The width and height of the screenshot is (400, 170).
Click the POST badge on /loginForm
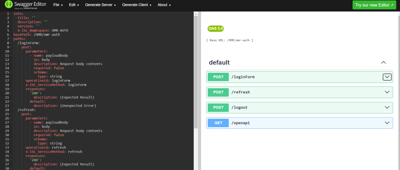click(218, 77)
